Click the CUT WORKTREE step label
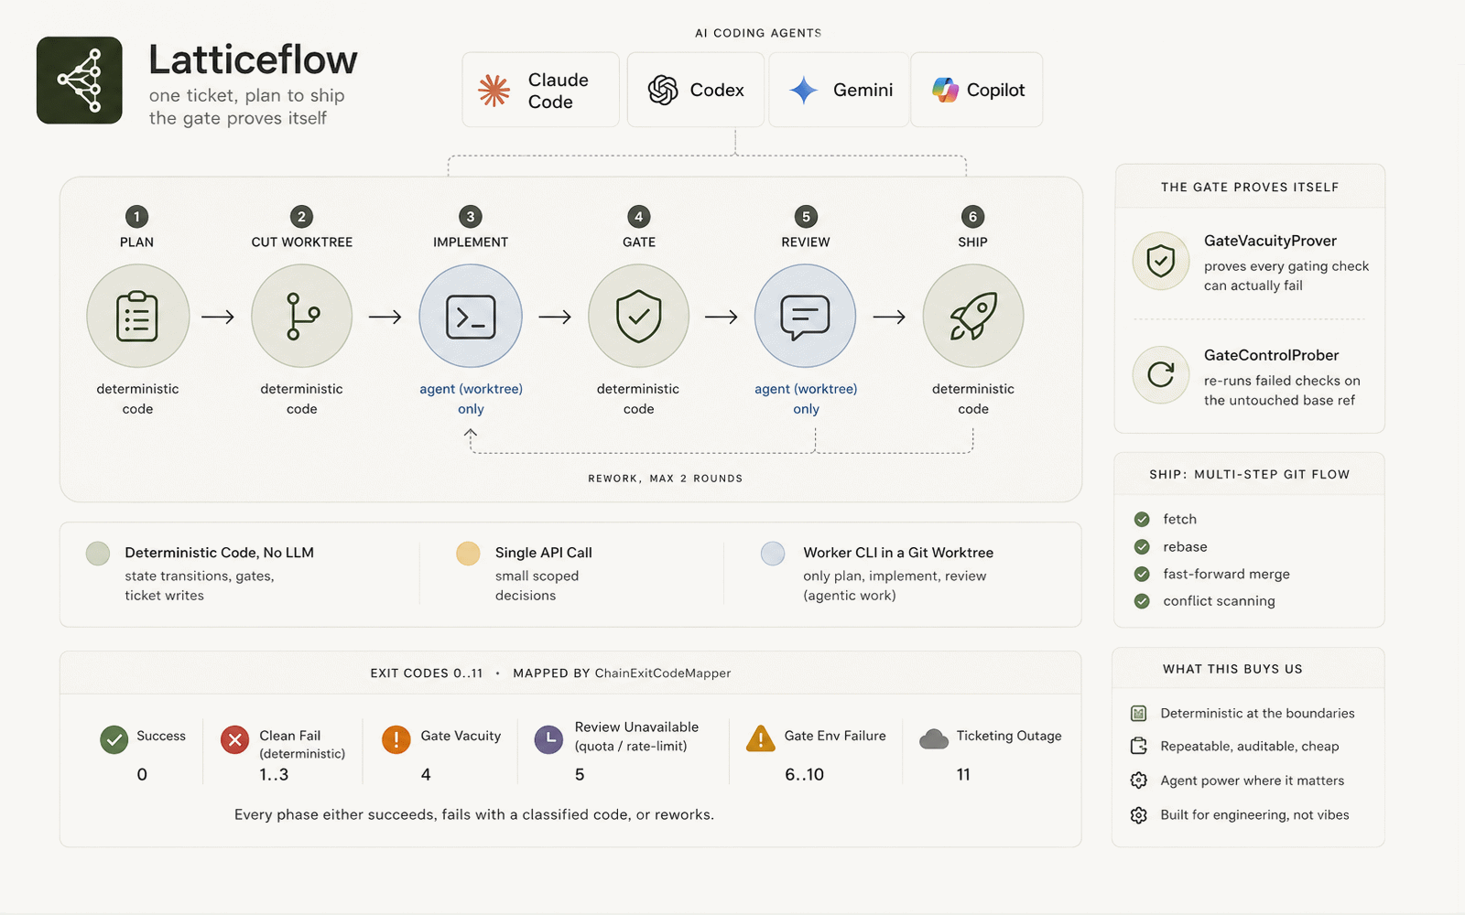Viewport: 1465px width, 915px height. pos(302,242)
